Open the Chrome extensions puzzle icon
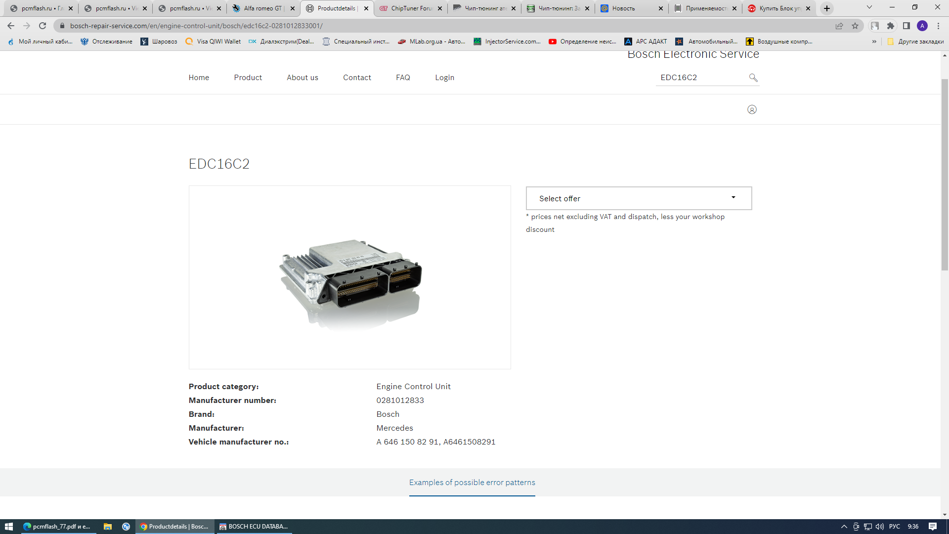This screenshot has width=949, height=534. (x=891, y=26)
